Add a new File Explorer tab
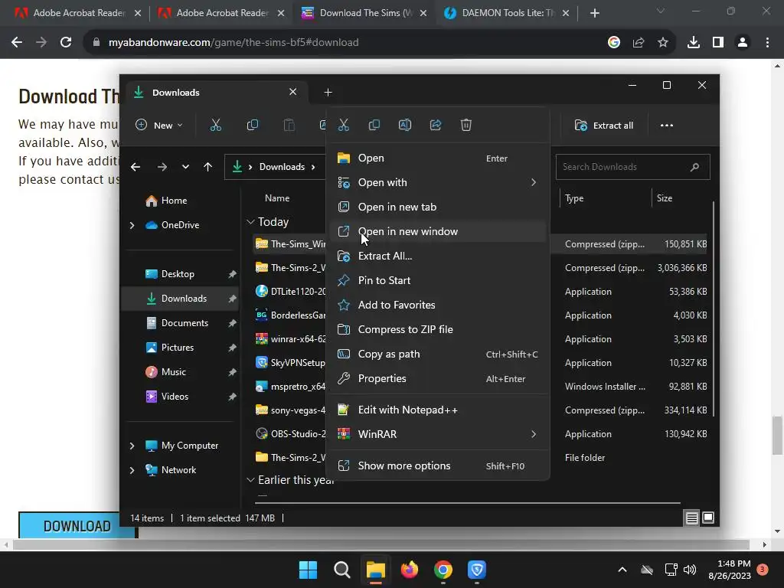The image size is (784, 588). click(328, 93)
